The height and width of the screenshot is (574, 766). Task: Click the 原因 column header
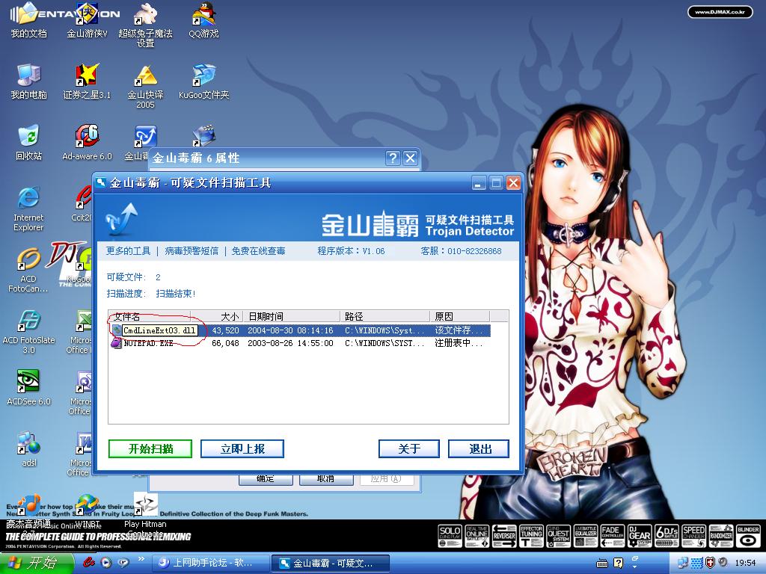pyautogui.click(x=460, y=316)
